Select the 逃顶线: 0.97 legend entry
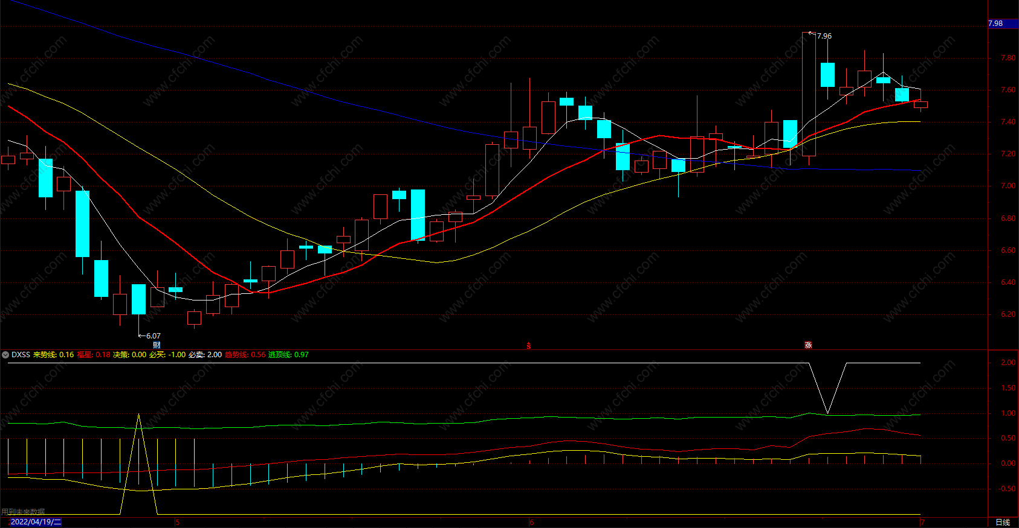Screen dimensions: 1019x528 (x=288, y=355)
